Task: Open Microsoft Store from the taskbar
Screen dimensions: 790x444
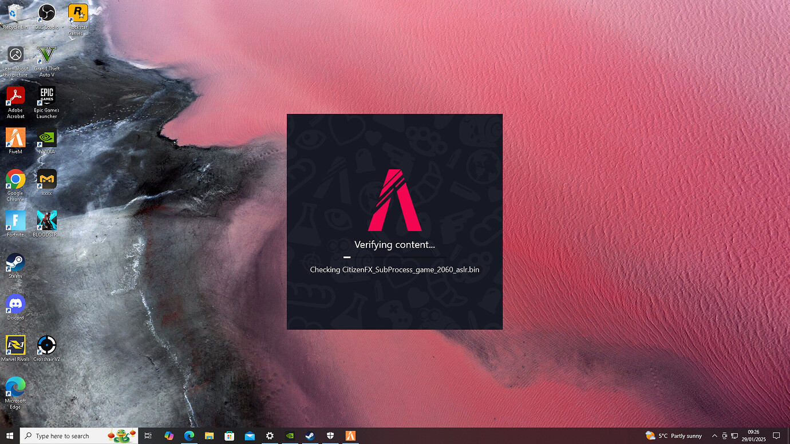Action: [229, 435]
